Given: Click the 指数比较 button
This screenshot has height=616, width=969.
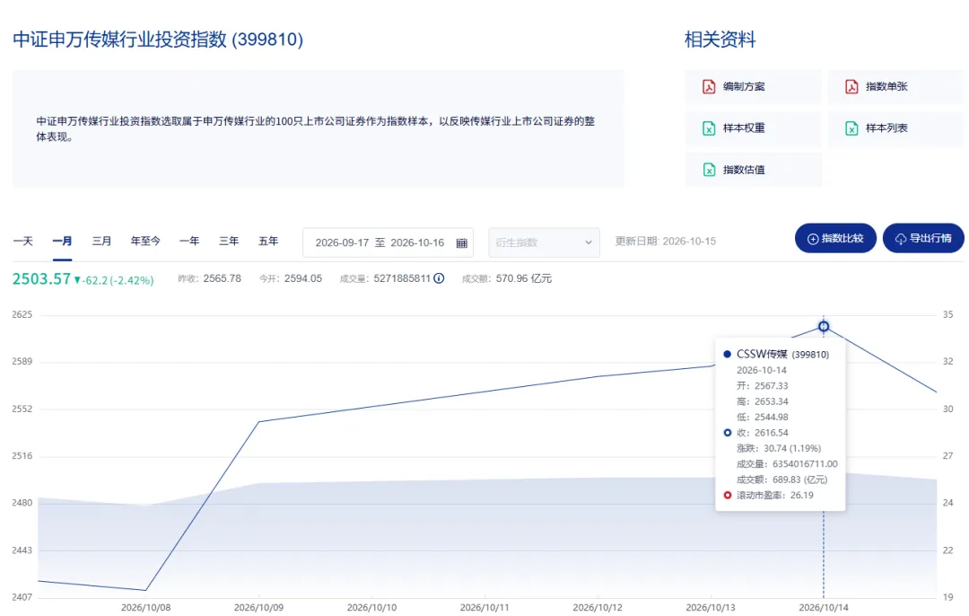Looking at the screenshot, I should pos(835,238).
